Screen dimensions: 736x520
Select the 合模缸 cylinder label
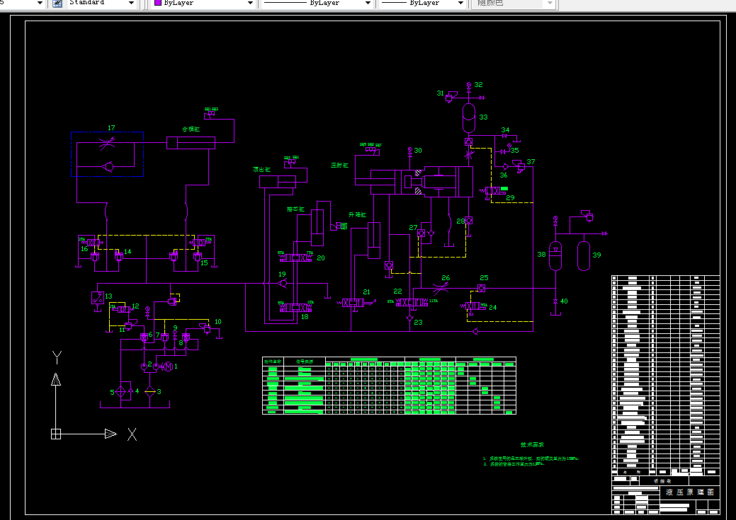pos(191,129)
